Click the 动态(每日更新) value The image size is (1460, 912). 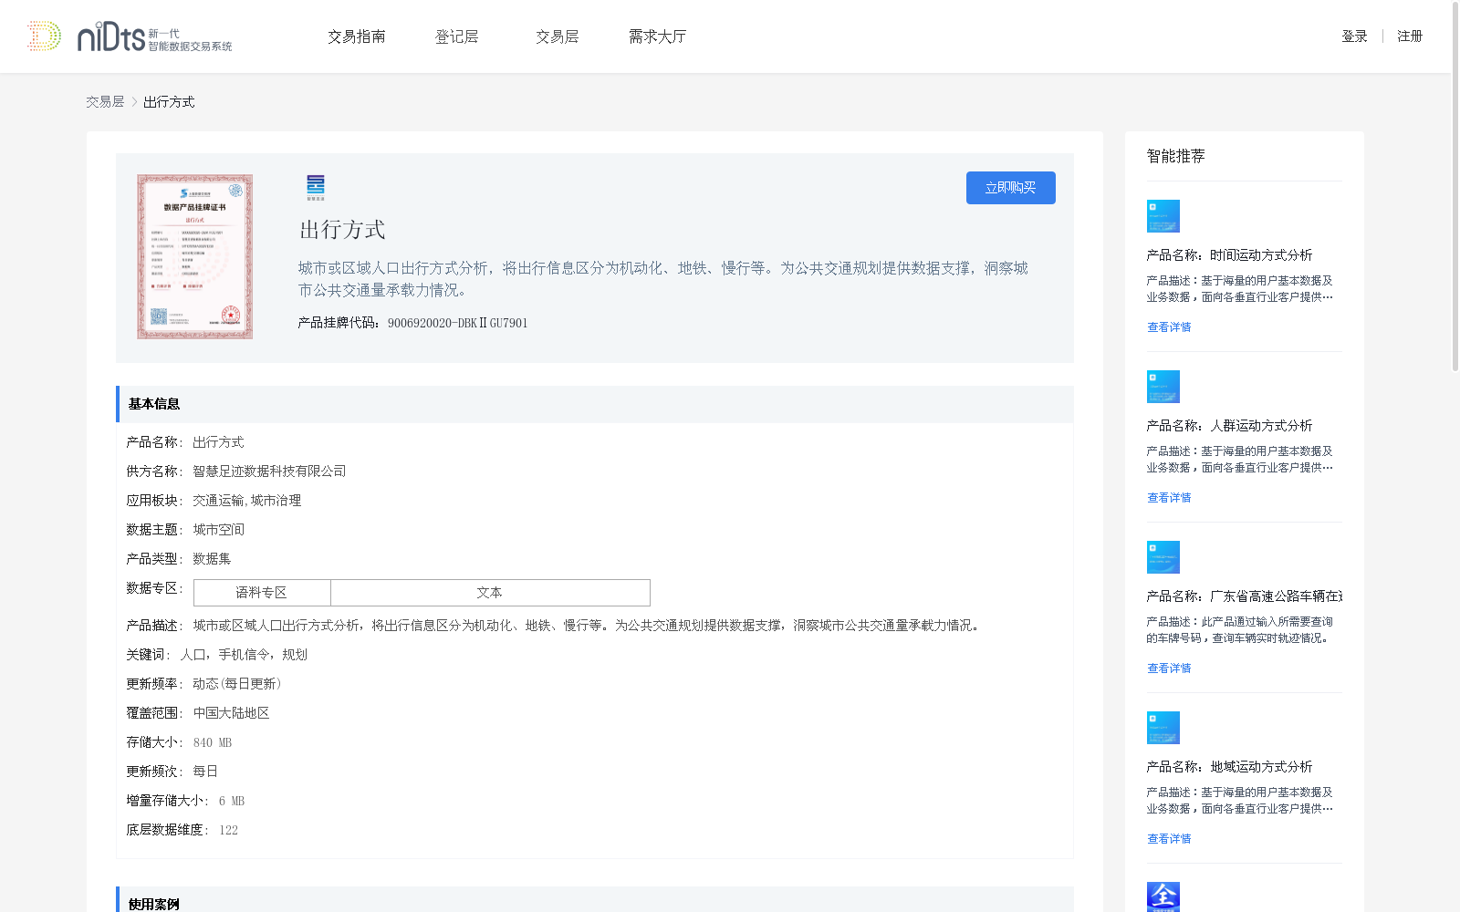coord(237,684)
